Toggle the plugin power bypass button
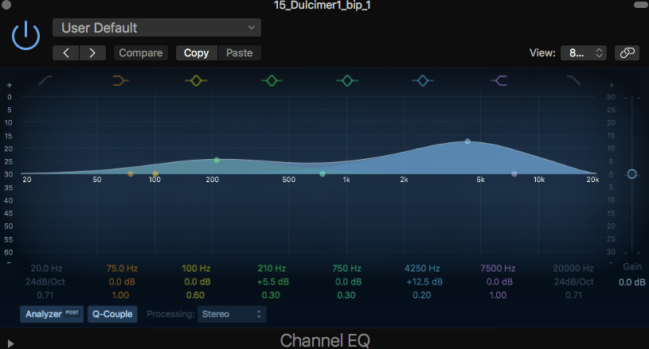The width and height of the screenshot is (649, 349). [26, 36]
